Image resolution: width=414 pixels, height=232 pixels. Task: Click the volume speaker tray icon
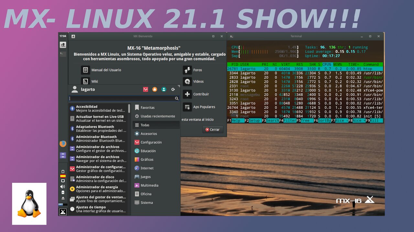point(63,187)
